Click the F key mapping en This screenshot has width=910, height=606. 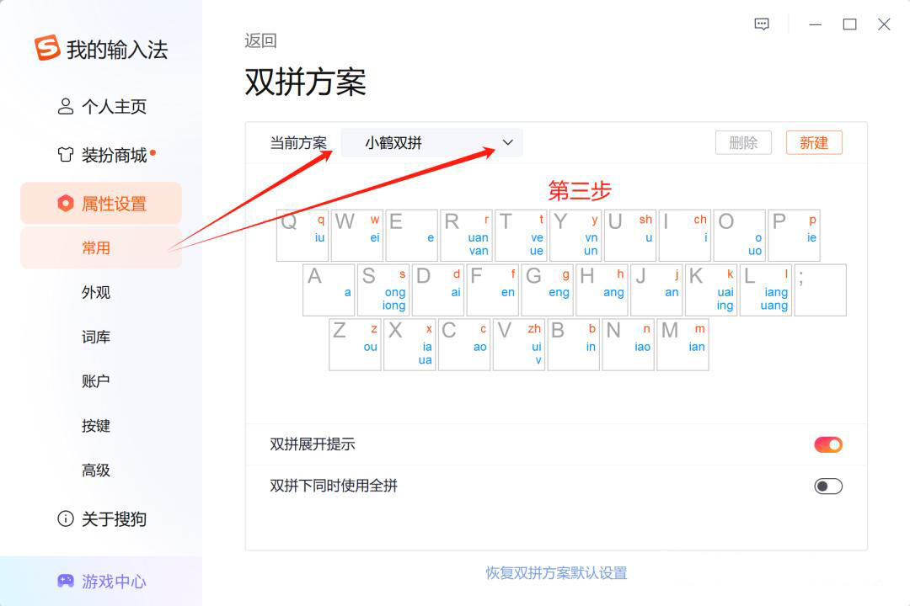click(x=492, y=290)
